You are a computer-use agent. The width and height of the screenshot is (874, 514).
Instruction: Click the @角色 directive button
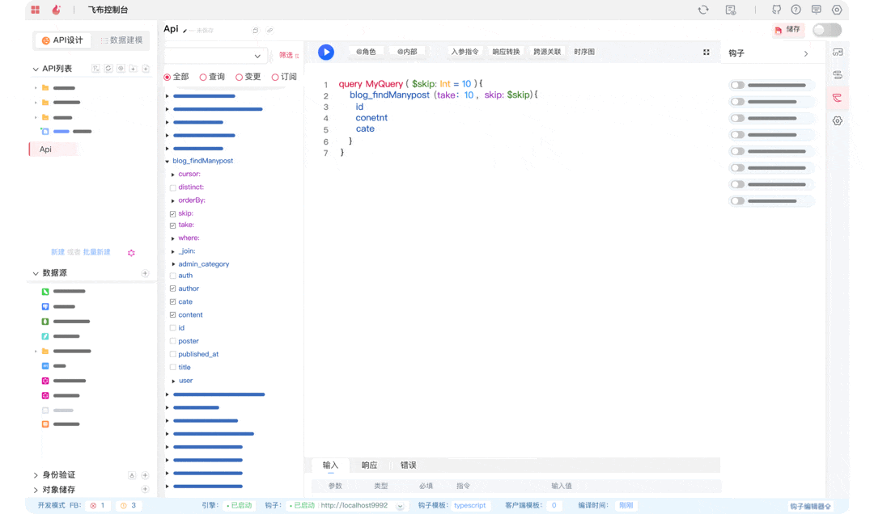(x=366, y=52)
